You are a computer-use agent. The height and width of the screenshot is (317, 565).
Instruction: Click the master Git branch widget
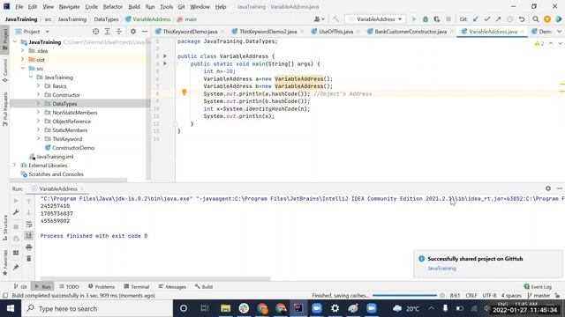(539, 296)
